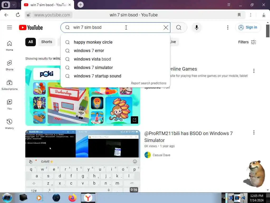Open the Windows Start orb

[x=7, y=198]
